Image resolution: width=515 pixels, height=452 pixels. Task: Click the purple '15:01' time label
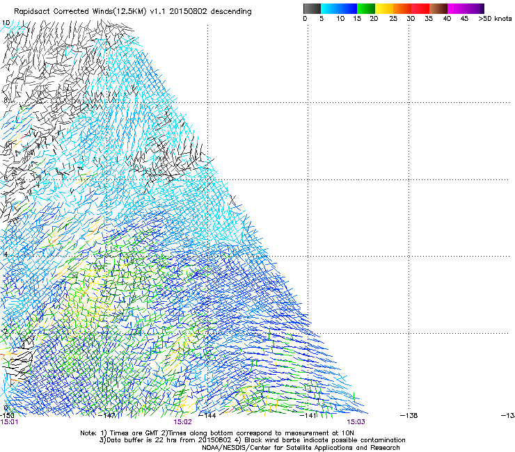[x=9, y=422]
